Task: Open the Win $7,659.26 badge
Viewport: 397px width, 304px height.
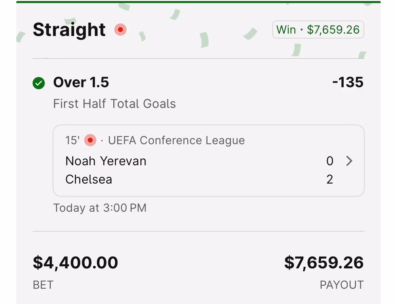Action: click(318, 30)
